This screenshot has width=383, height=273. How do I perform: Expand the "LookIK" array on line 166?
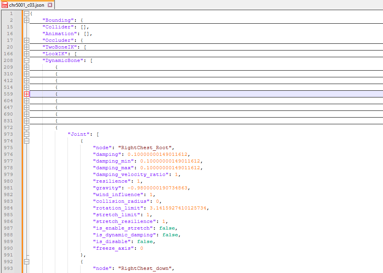(26, 54)
